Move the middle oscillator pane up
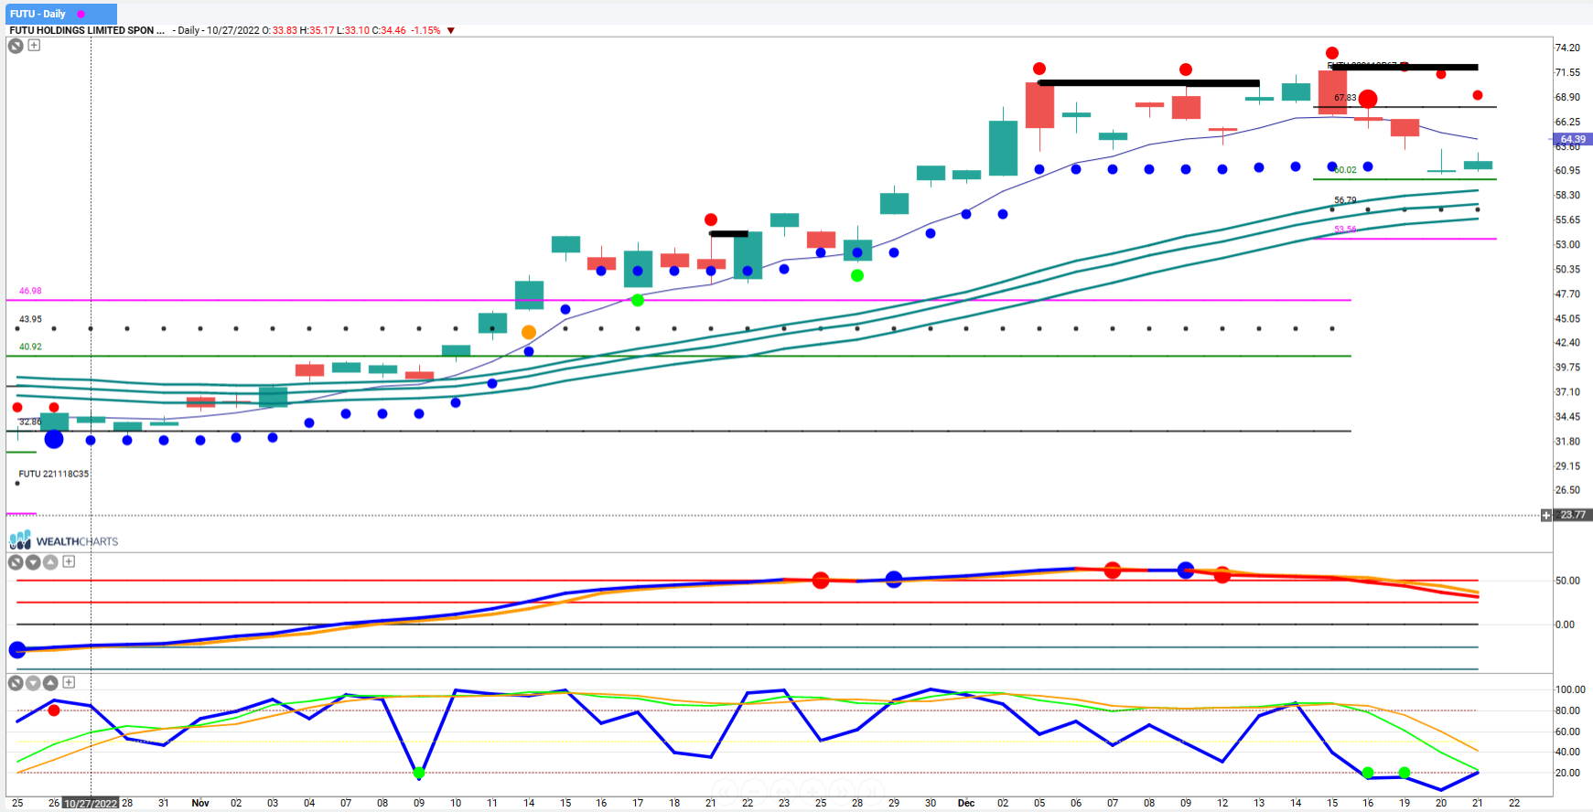1593x812 pixels. click(x=50, y=561)
